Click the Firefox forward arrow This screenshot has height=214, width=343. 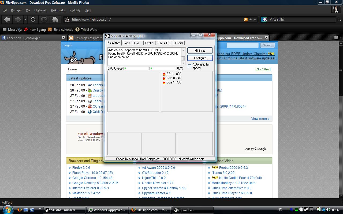[18, 19]
